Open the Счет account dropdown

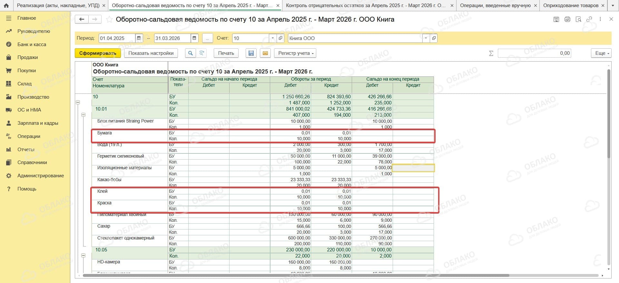click(273, 38)
